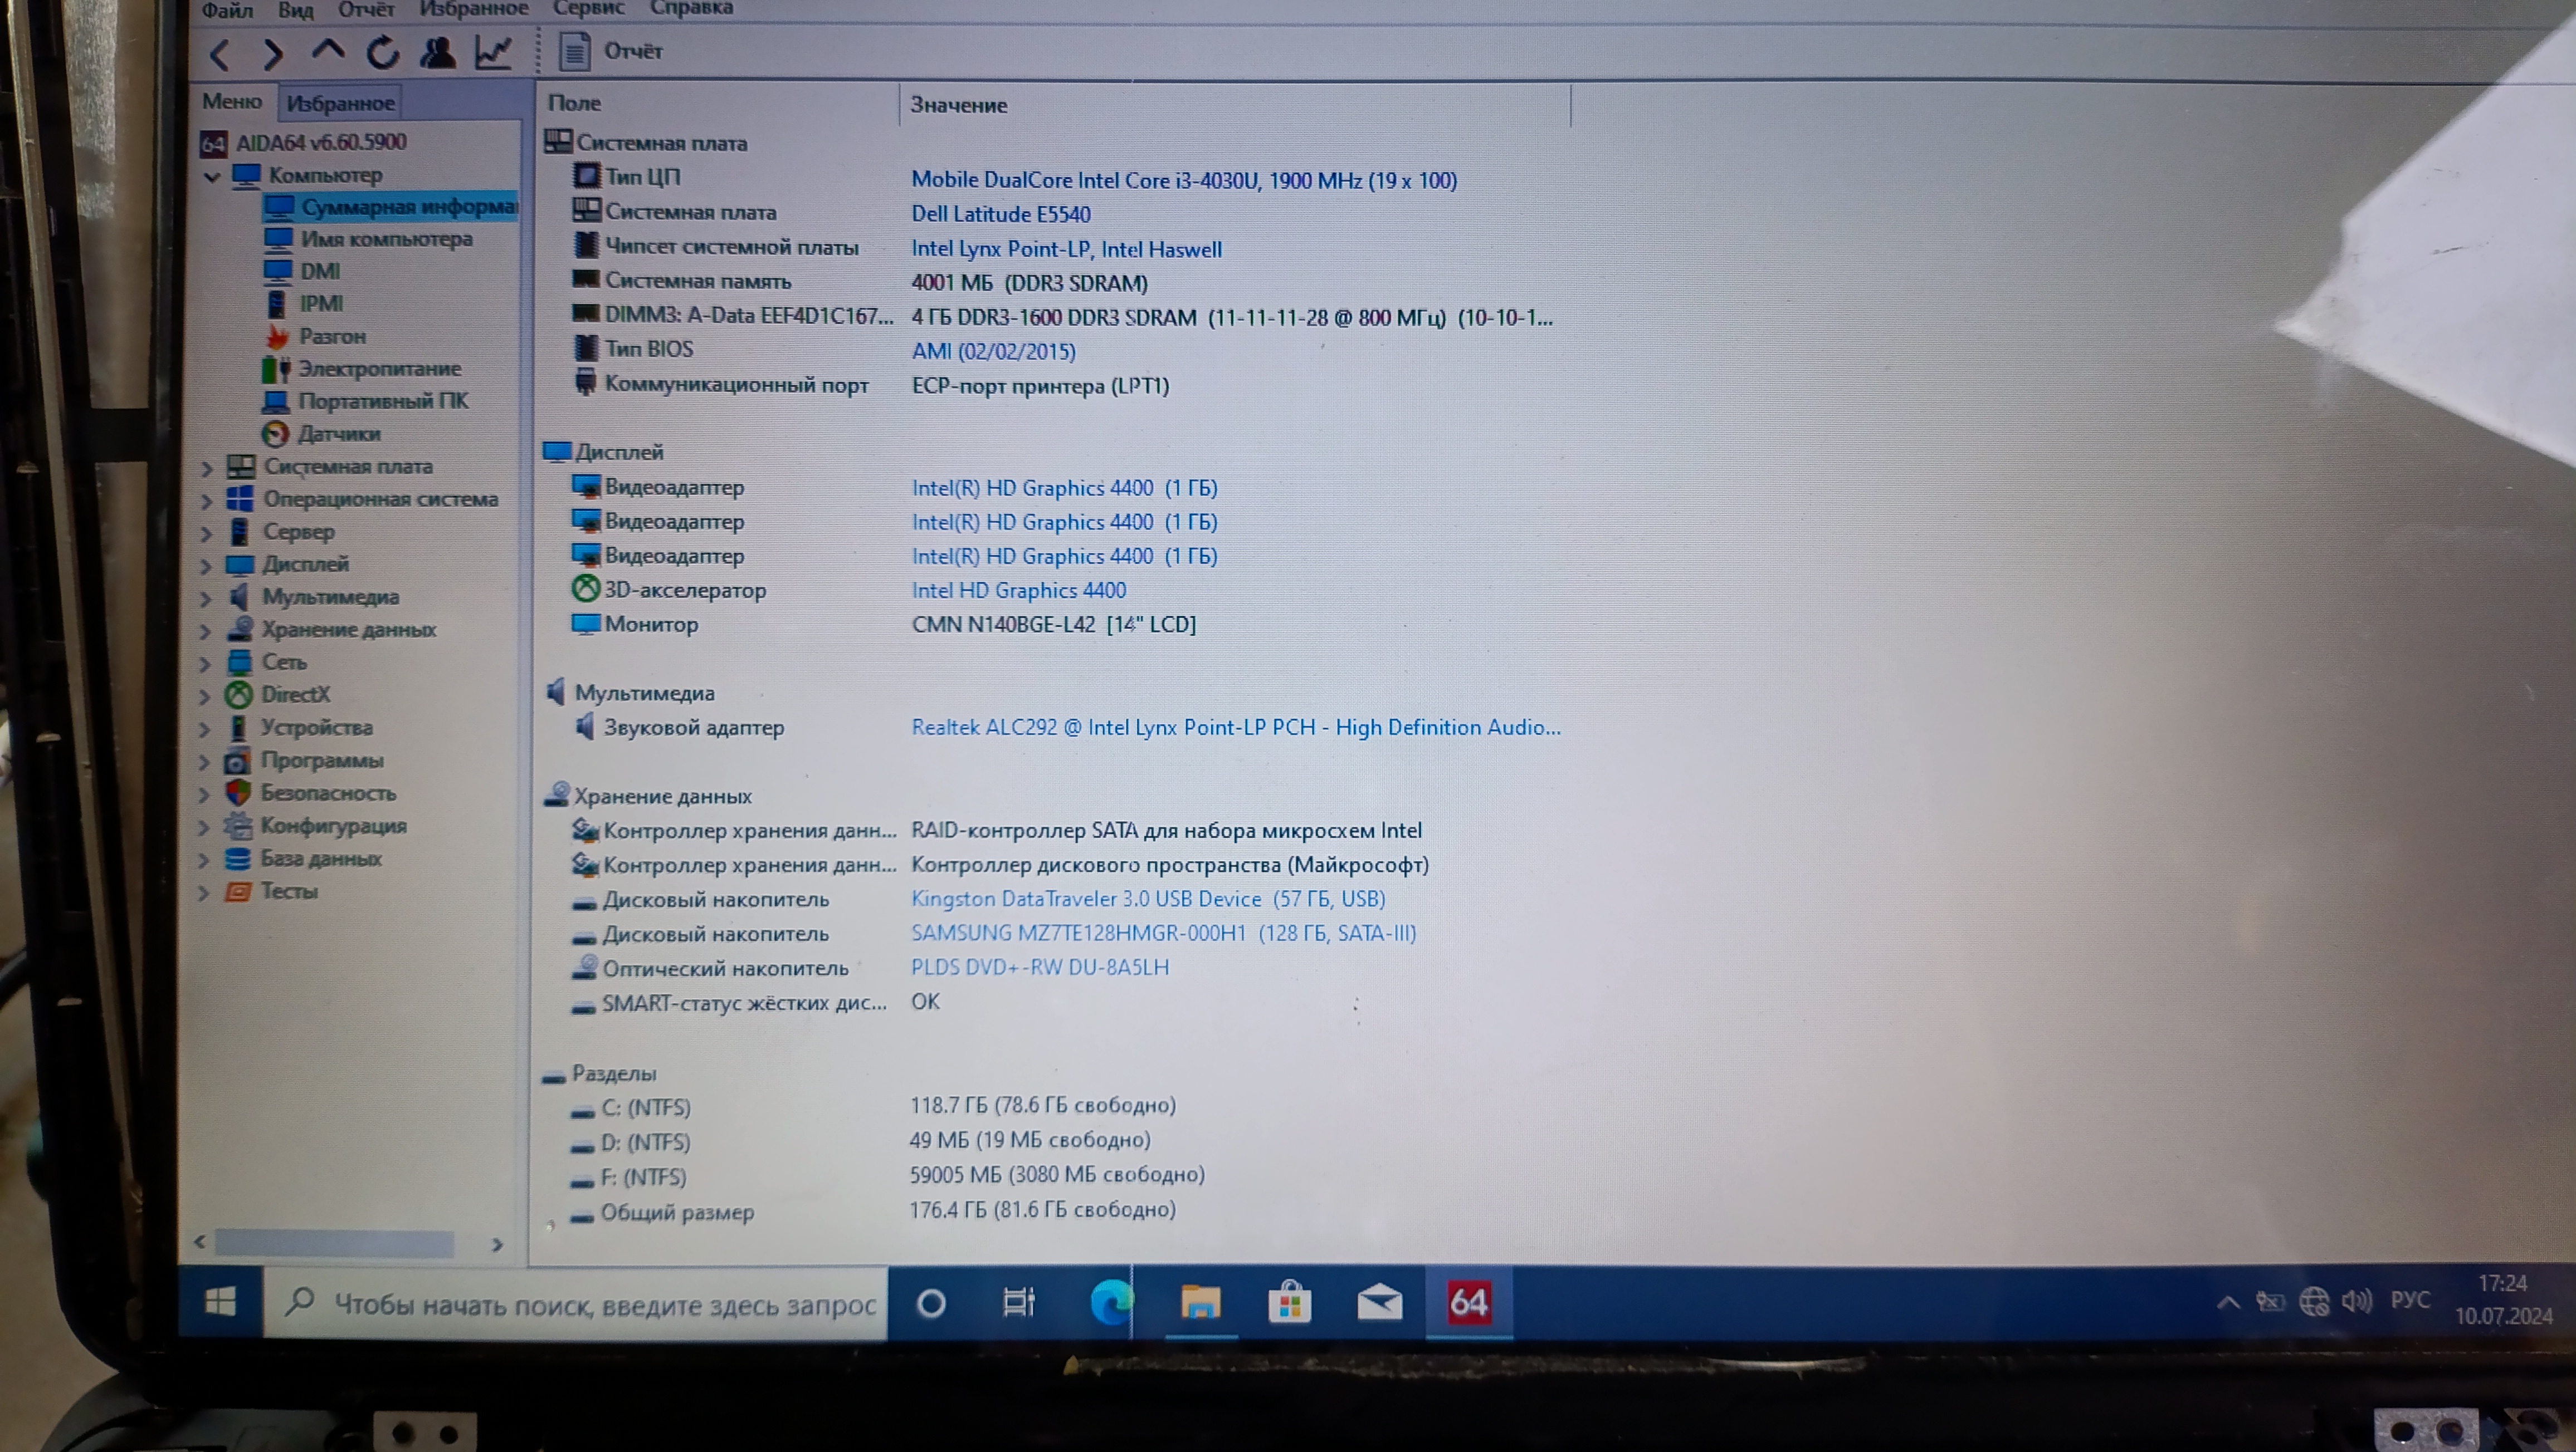The image size is (2576, 1452).
Task: Open the Избранное menu in menu bar
Action: [474, 9]
